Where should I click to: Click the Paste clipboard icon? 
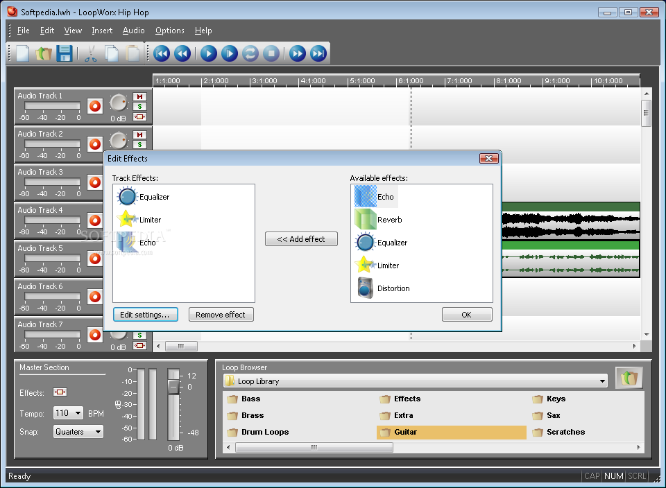pos(133,53)
